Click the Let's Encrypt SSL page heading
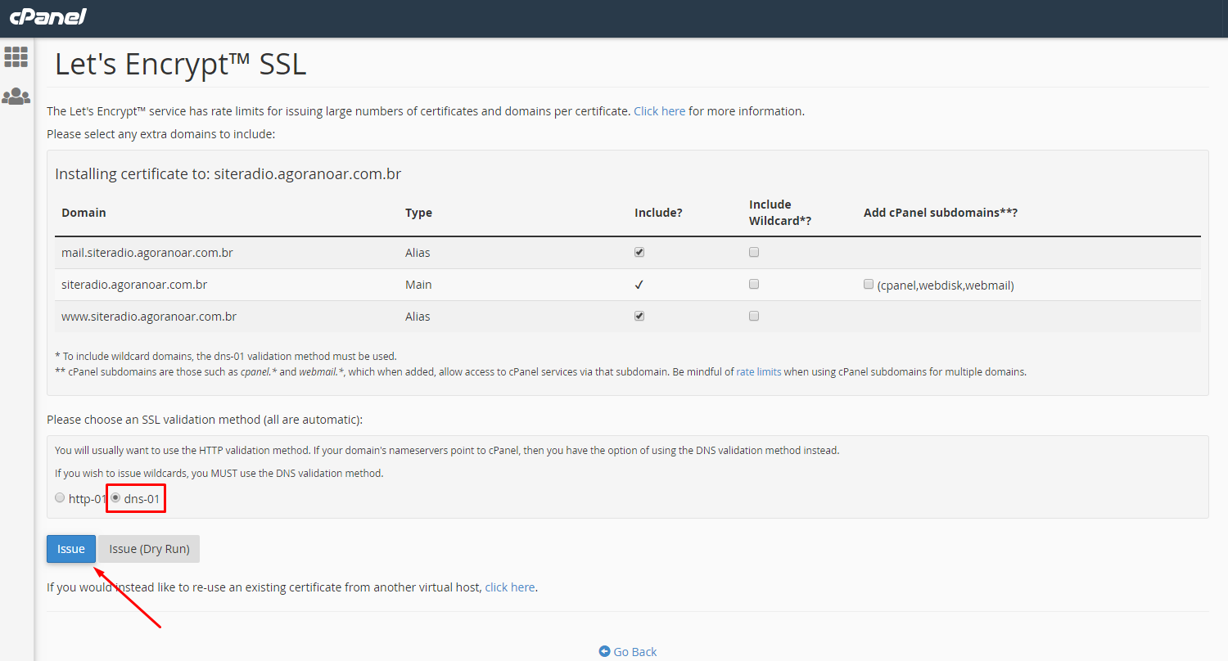This screenshot has width=1228, height=661. click(x=181, y=65)
